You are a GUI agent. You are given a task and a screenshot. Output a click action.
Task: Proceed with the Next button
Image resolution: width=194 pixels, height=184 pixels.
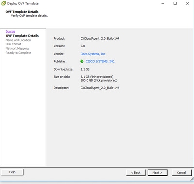click(158, 173)
